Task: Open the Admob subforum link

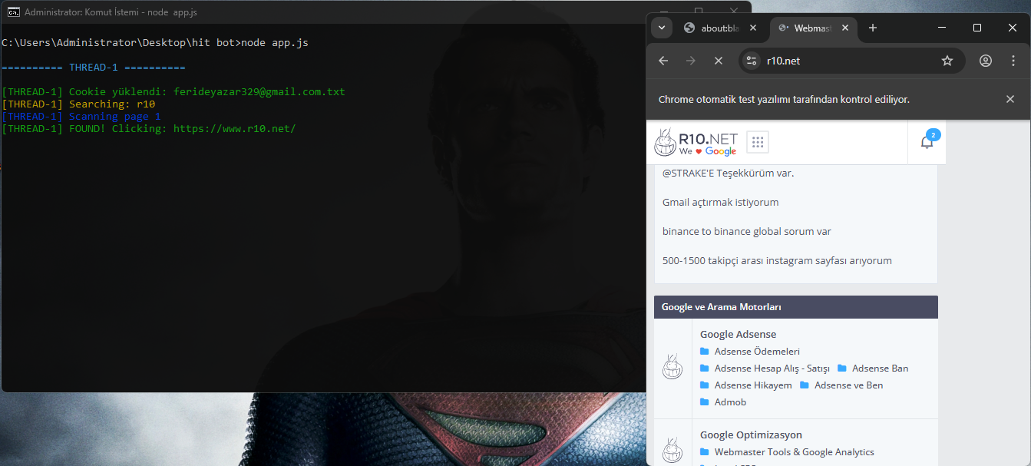Action: 730,402
